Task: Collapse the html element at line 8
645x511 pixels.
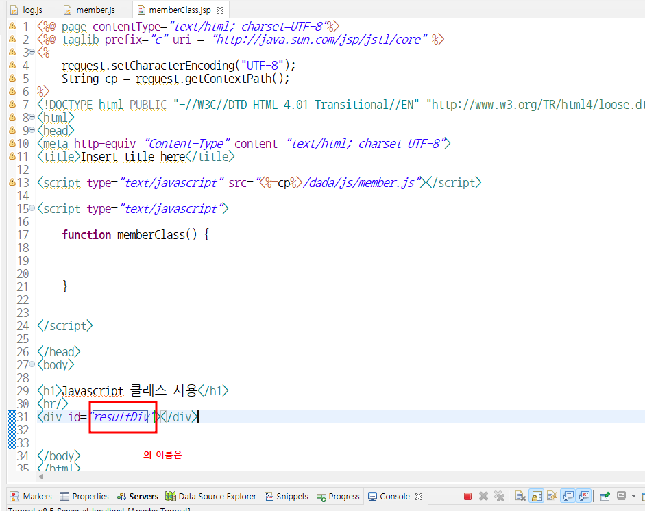Action: [x=32, y=117]
